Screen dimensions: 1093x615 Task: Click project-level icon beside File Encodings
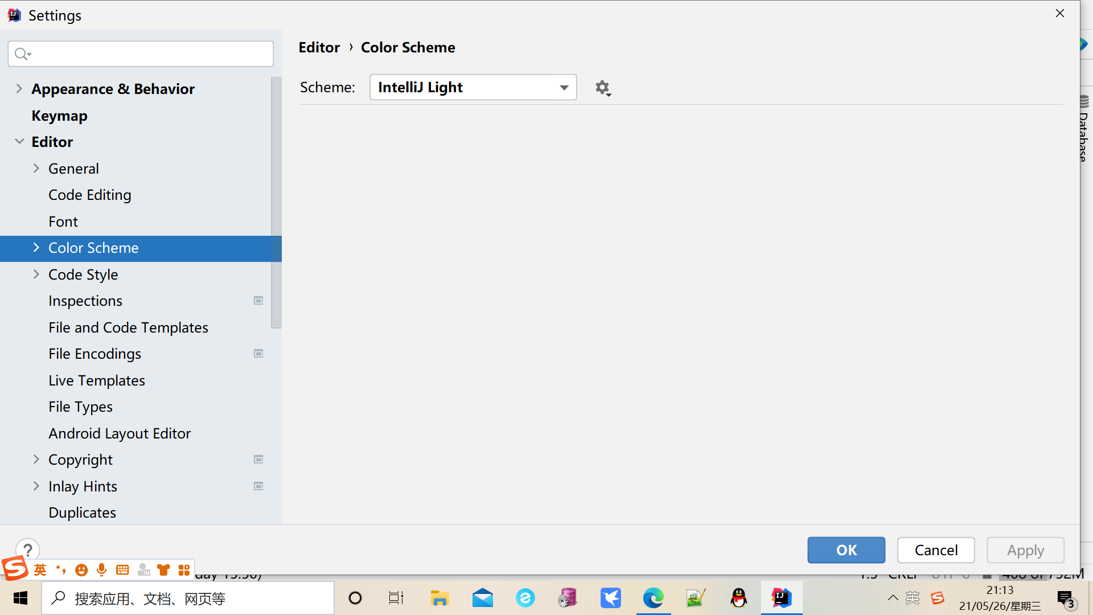coord(258,354)
